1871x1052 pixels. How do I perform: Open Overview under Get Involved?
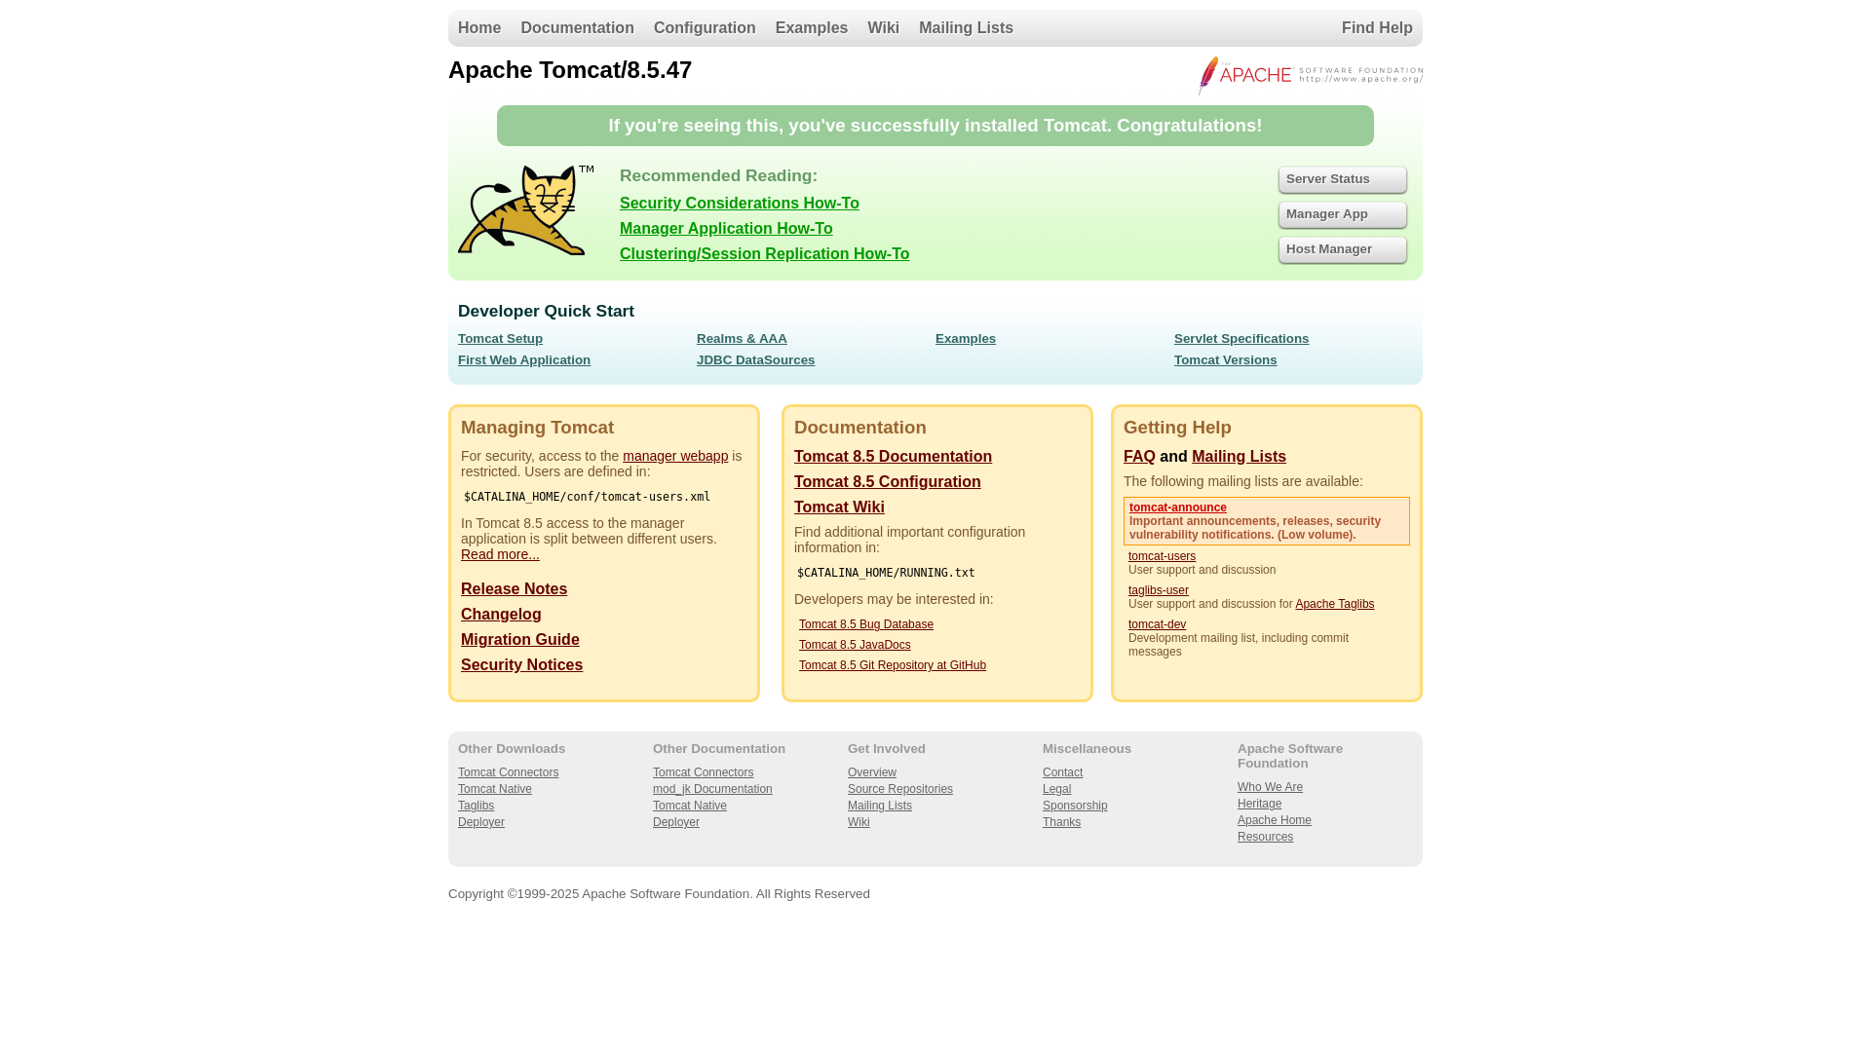pyautogui.click(x=872, y=772)
